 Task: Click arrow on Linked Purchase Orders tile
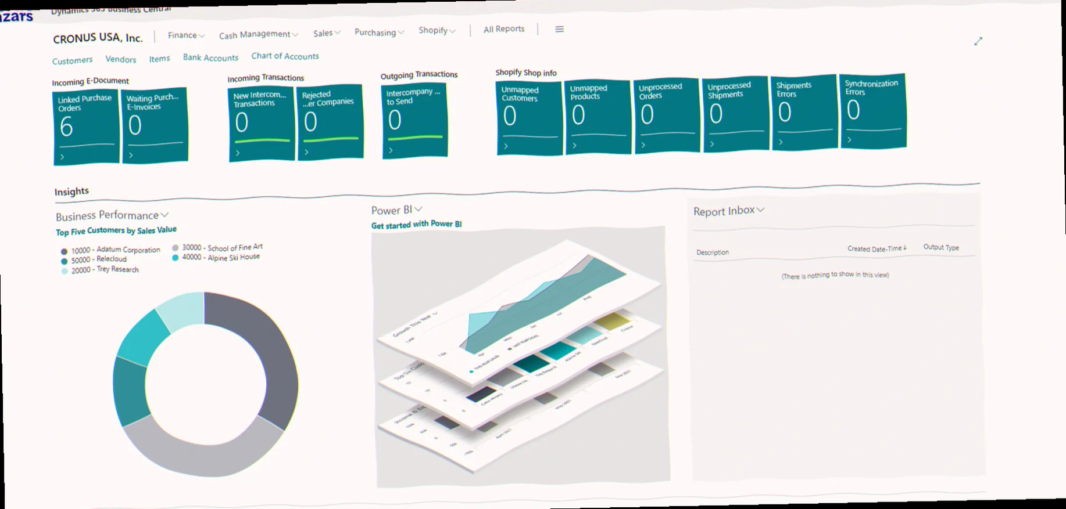(x=62, y=157)
